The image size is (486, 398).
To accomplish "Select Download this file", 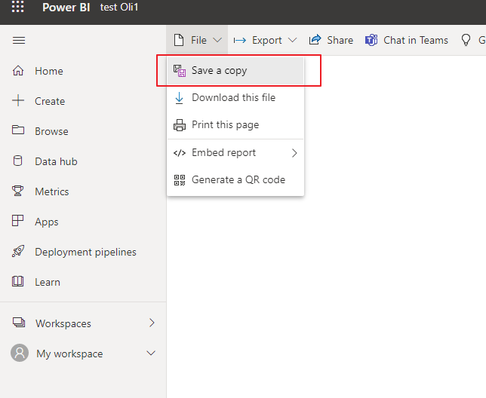I will (x=235, y=98).
